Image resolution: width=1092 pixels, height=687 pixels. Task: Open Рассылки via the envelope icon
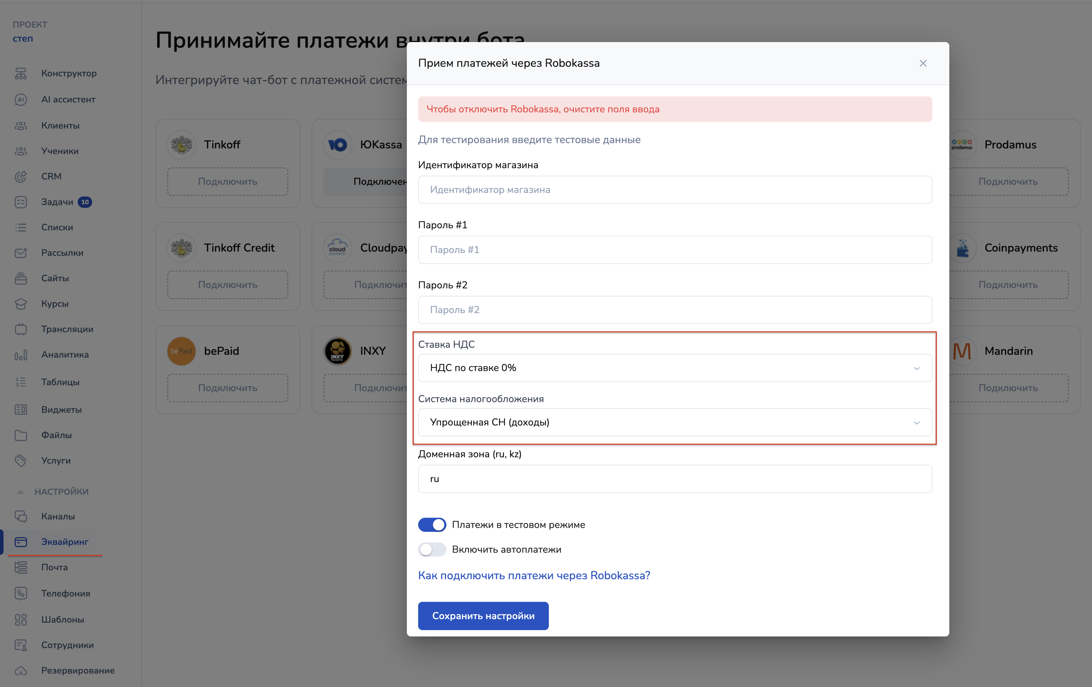21,253
